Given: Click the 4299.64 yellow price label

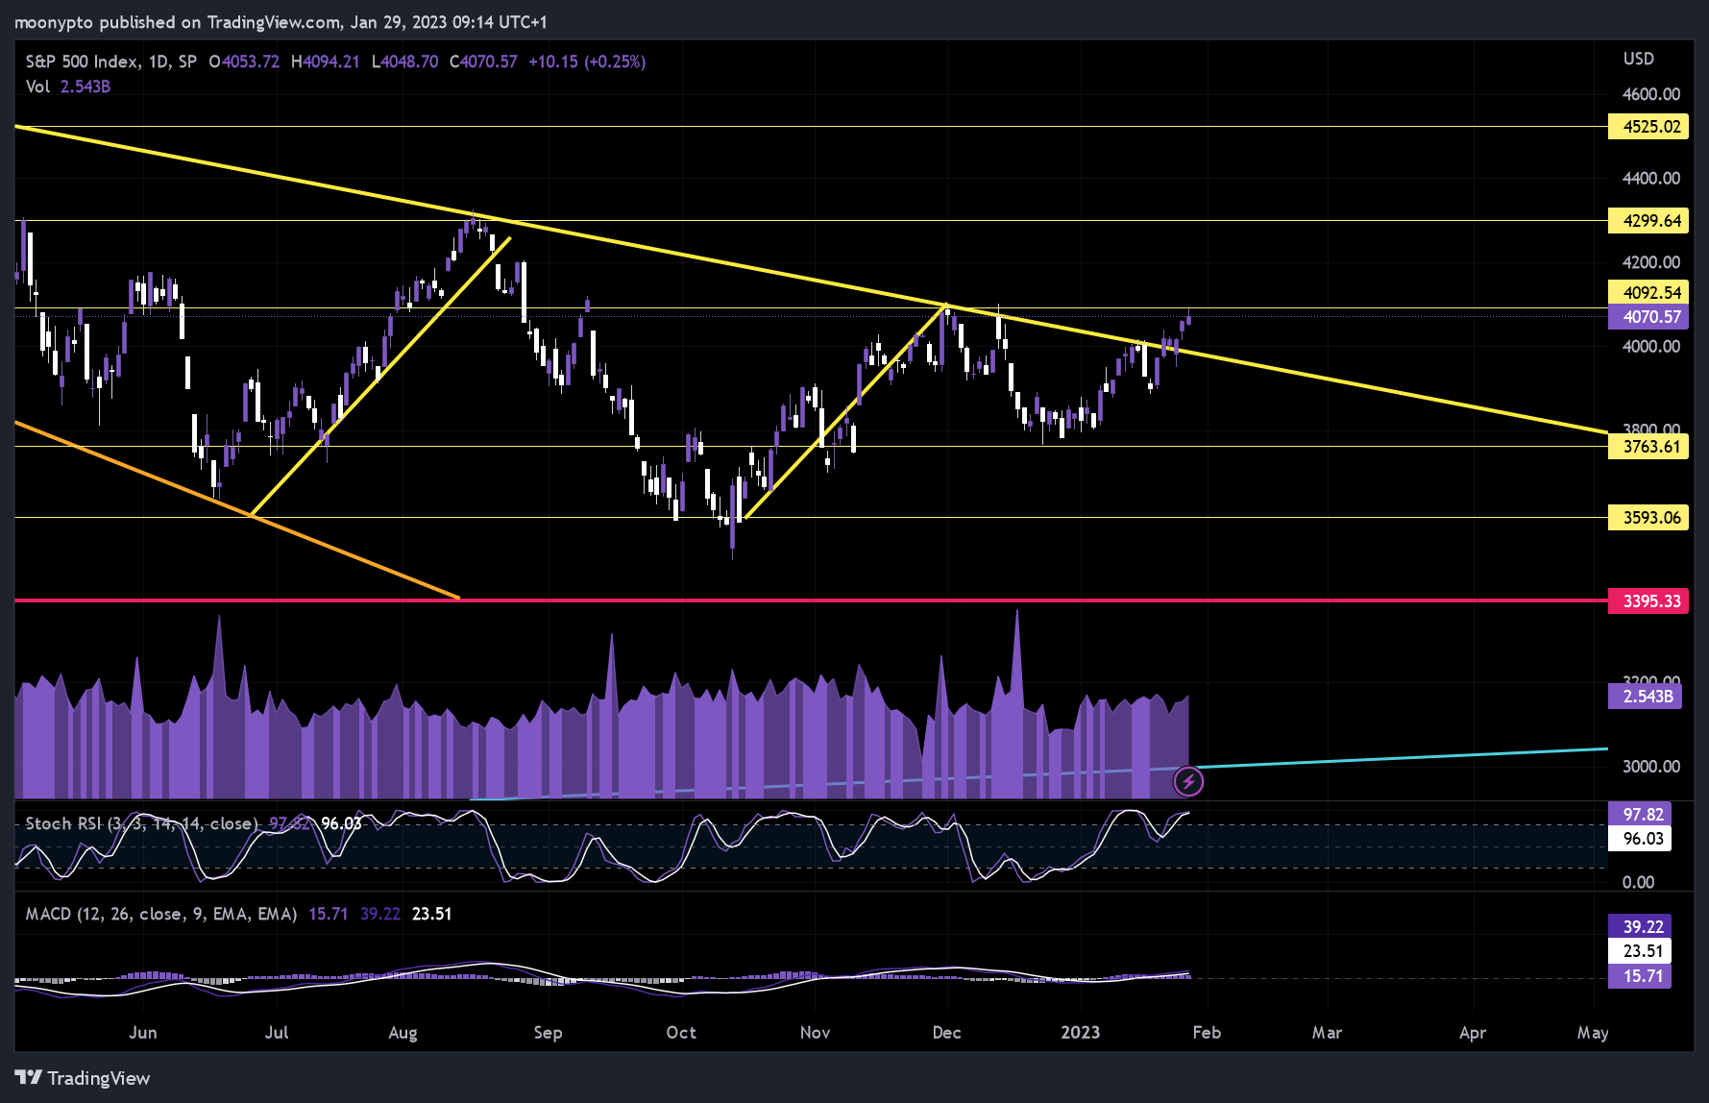Looking at the screenshot, I should click(1648, 221).
